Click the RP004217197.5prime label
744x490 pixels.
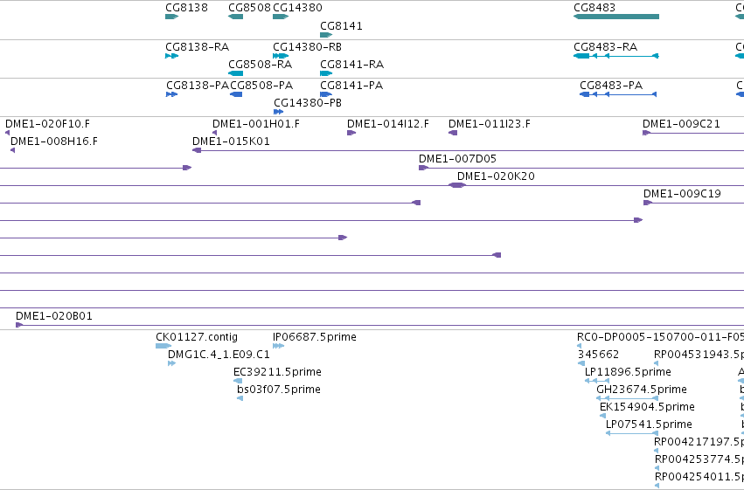click(699, 442)
